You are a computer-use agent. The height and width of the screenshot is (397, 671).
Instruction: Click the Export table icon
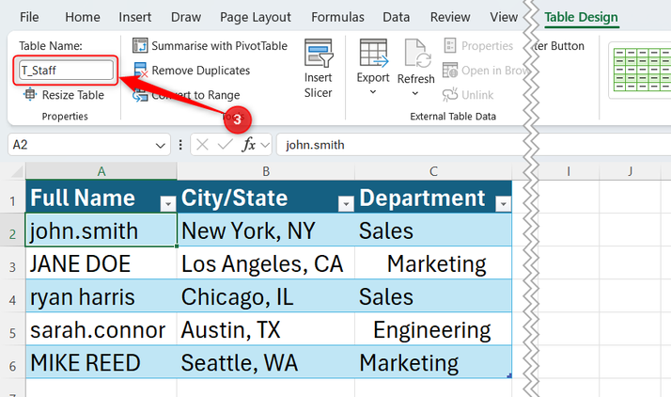[373, 53]
